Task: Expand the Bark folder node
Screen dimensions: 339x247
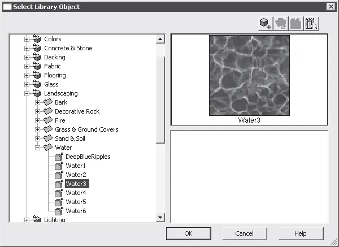Action: pyautogui.click(x=37, y=102)
